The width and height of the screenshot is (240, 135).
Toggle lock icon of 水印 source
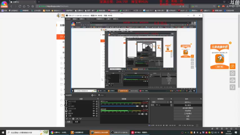[x=97, y=111]
